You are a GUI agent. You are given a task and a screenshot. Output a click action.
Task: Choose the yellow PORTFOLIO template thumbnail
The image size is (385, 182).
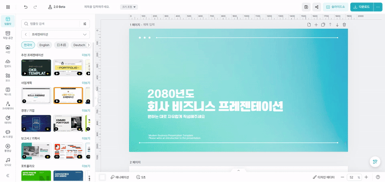(68, 67)
